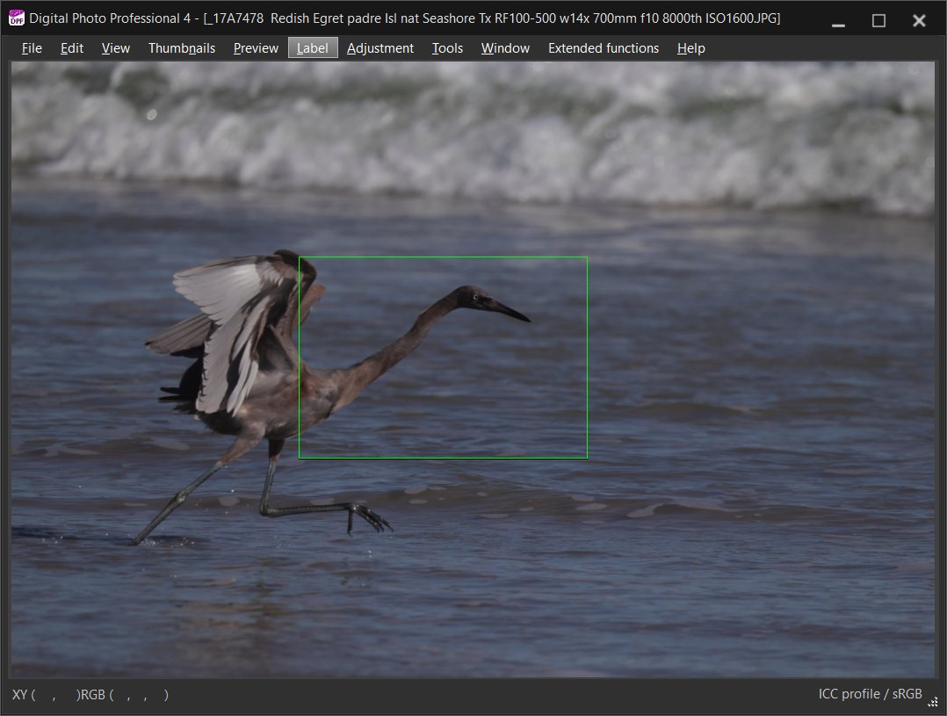
Task: Click the DPP application icon in the title bar
Action: (x=16, y=18)
